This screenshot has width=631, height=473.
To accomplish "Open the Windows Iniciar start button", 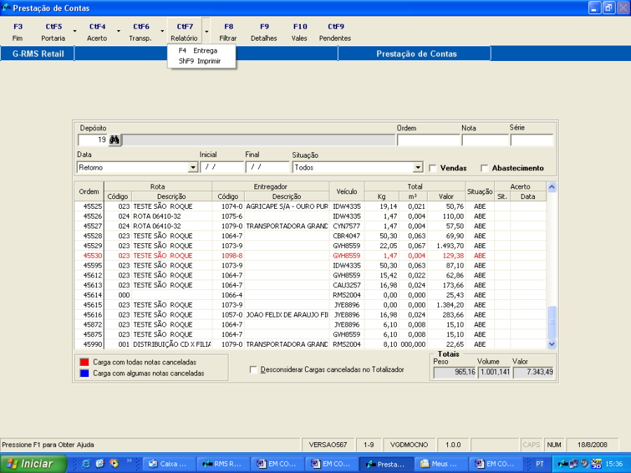I will pos(33,464).
